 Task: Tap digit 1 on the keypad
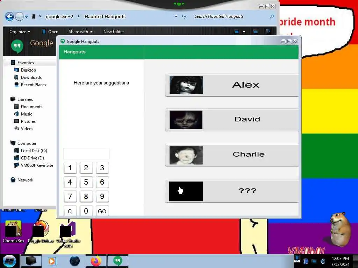(70, 168)
